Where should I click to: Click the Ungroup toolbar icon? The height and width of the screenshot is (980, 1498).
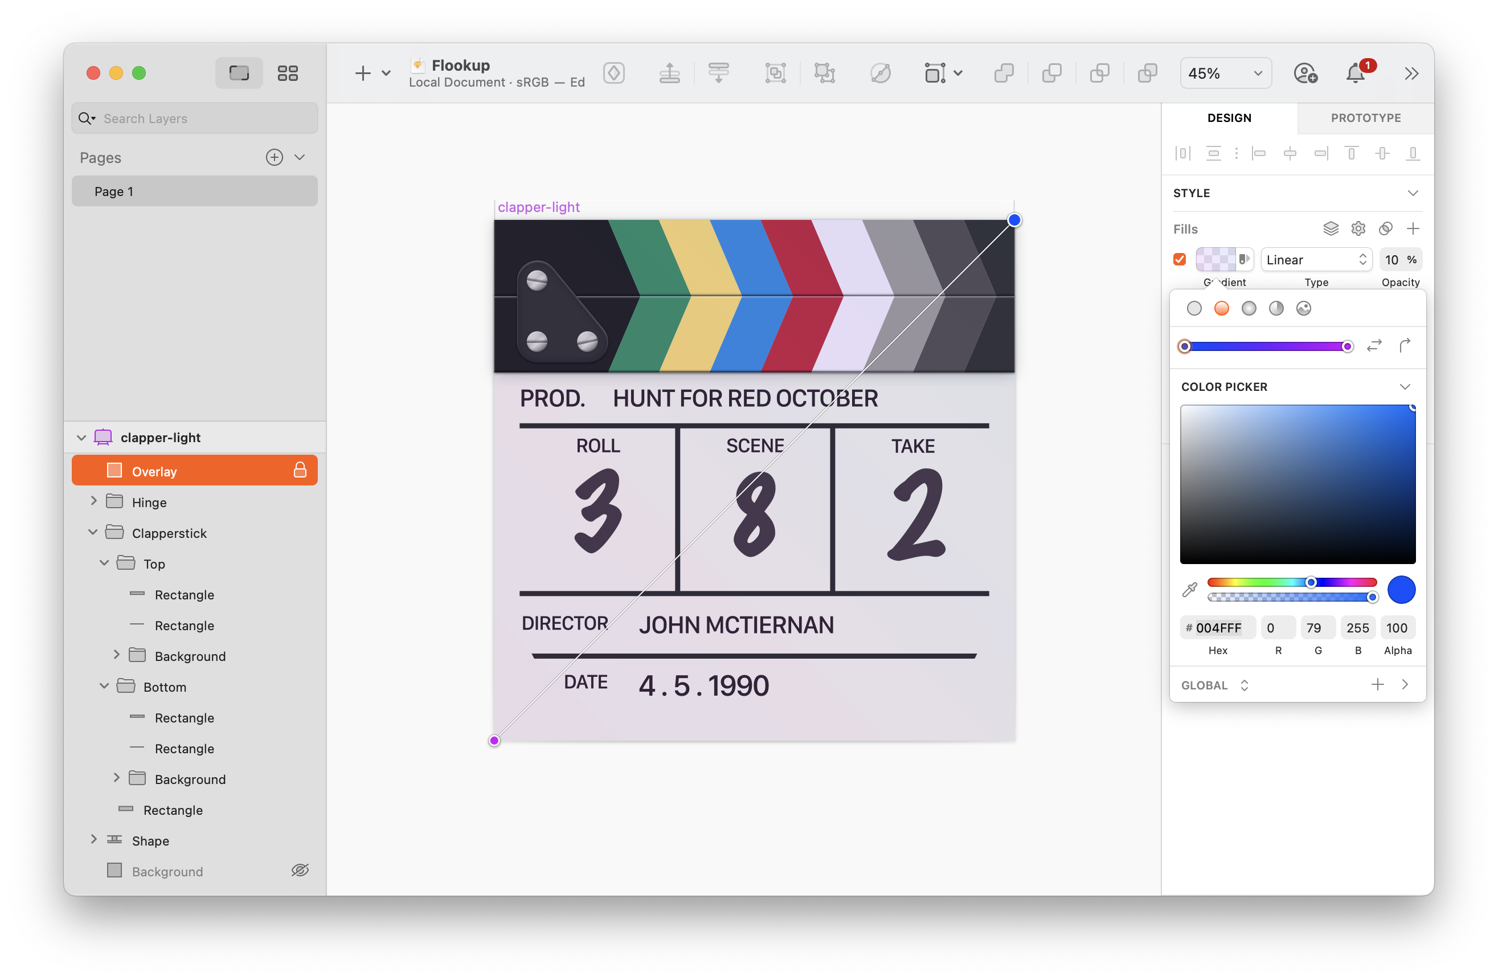coord(824,73)
